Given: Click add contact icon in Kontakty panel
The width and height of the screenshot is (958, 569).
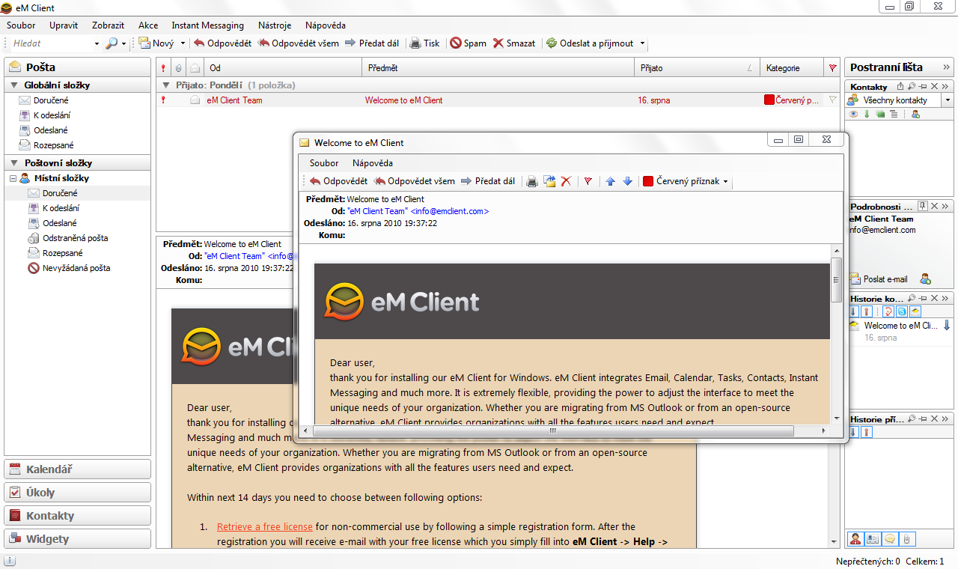Looking at the screenshot, I should (x=915, y=115).
